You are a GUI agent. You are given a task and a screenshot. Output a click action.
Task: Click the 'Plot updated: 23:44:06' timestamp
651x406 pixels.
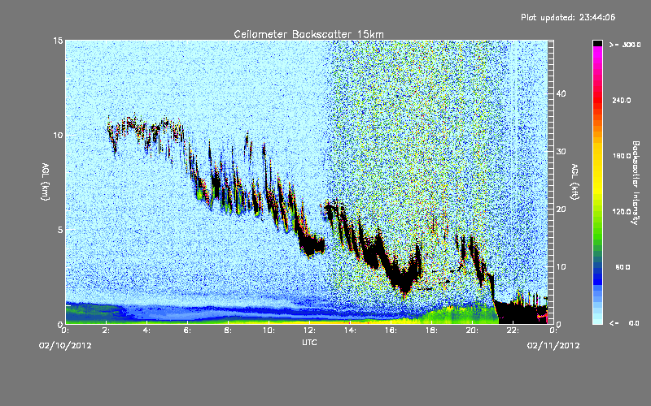click(568, 17)
